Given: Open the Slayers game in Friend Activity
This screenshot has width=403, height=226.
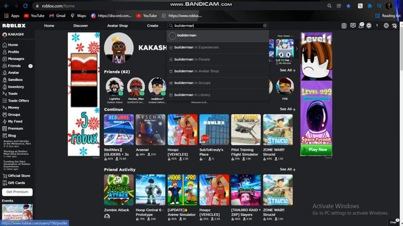Looking at the screenshot, I should (246, 190).
